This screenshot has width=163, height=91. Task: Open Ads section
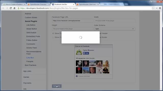(x=25, y=89)
